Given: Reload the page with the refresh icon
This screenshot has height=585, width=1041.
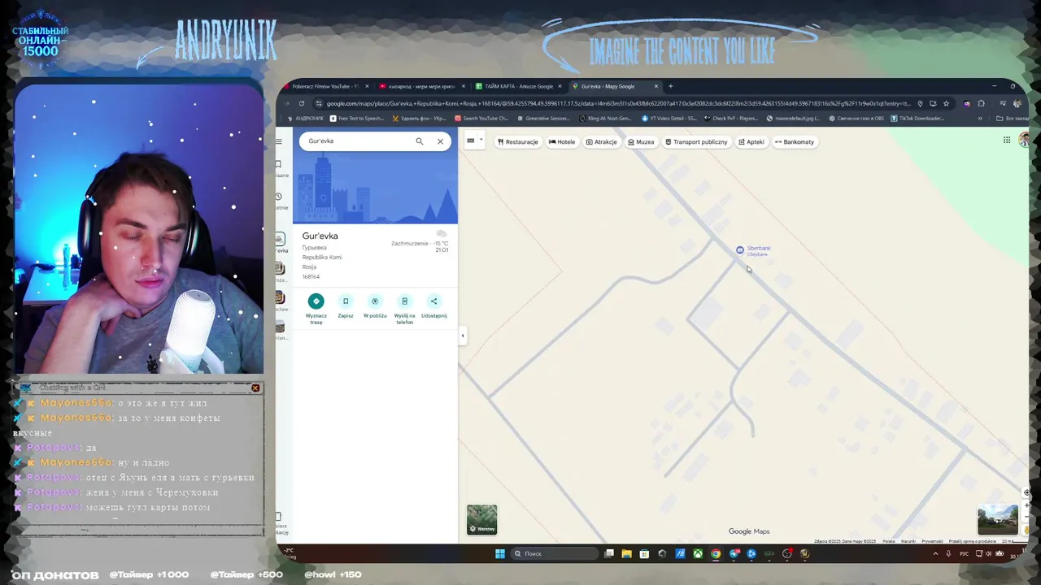Looking at the screenshot, I should pos(301,103).
